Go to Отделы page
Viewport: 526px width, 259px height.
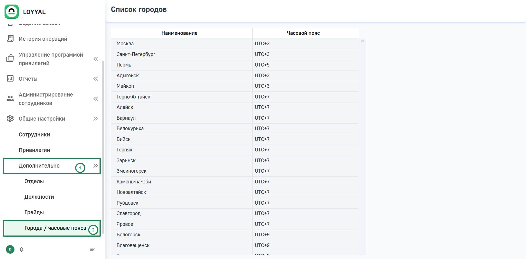[x=34, y=181]
